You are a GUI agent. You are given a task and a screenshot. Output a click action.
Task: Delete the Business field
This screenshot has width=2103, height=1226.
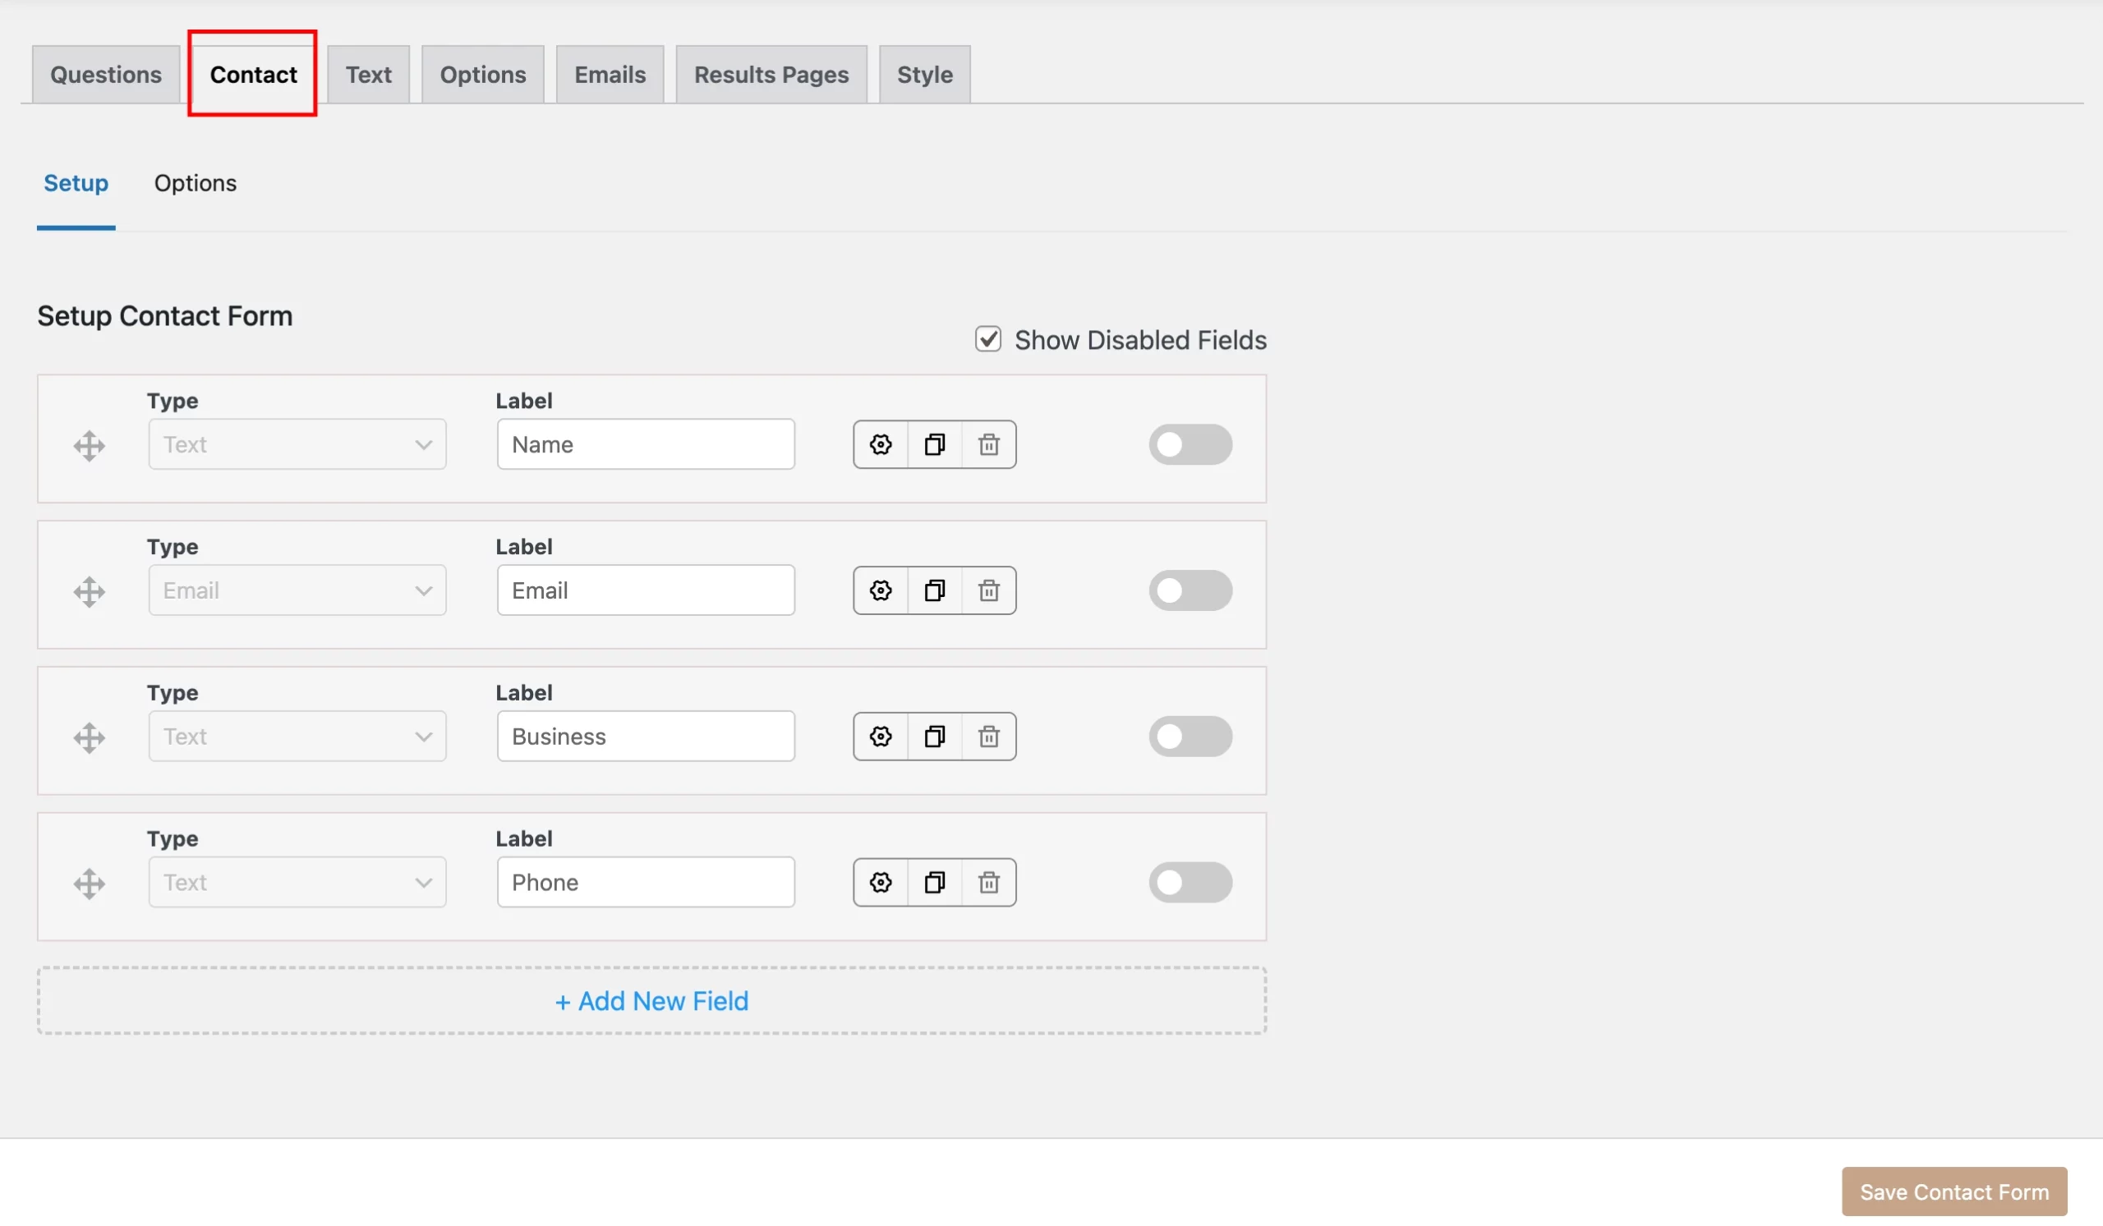coord(989,737)
